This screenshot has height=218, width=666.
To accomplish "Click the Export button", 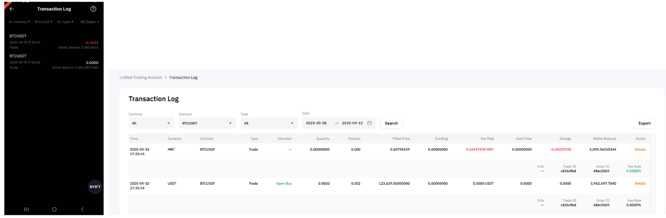I will click(x=644, y=123).
